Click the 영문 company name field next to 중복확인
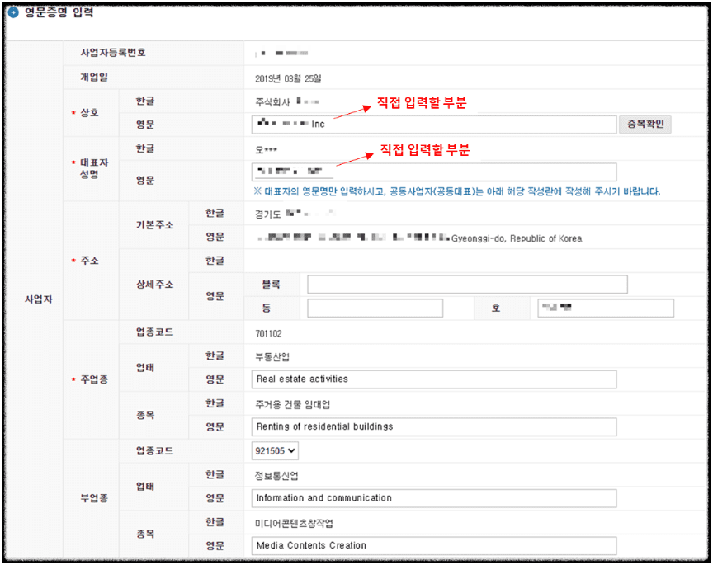The height and width of the screenshot is (565, 713). point(433,125)
